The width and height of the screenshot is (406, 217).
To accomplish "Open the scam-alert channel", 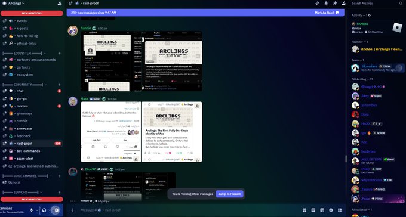I will click(32, 159).
